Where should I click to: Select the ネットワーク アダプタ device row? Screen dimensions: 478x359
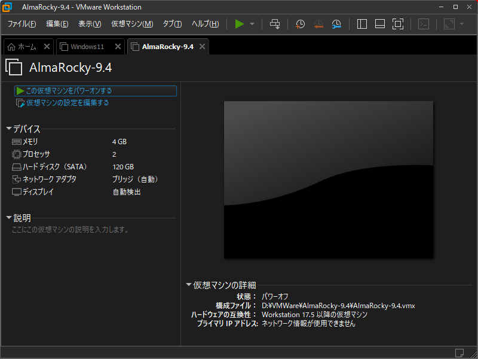pos(93,179)
